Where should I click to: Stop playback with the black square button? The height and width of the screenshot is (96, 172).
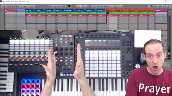click(69, 6)
